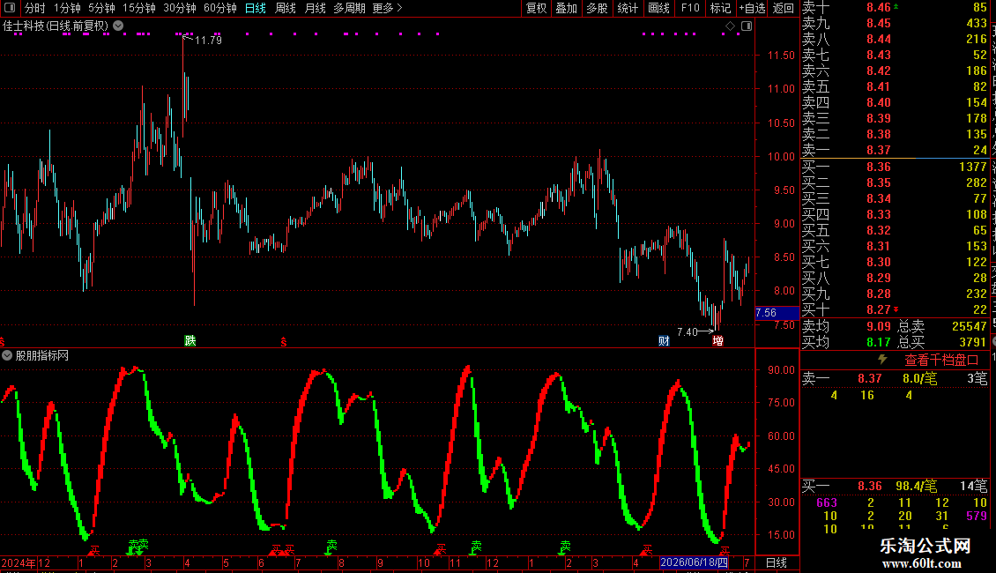Click the purple 663 order in buy queue
The width and height of the screenshot is (996, 573).
tap(827, 502)
